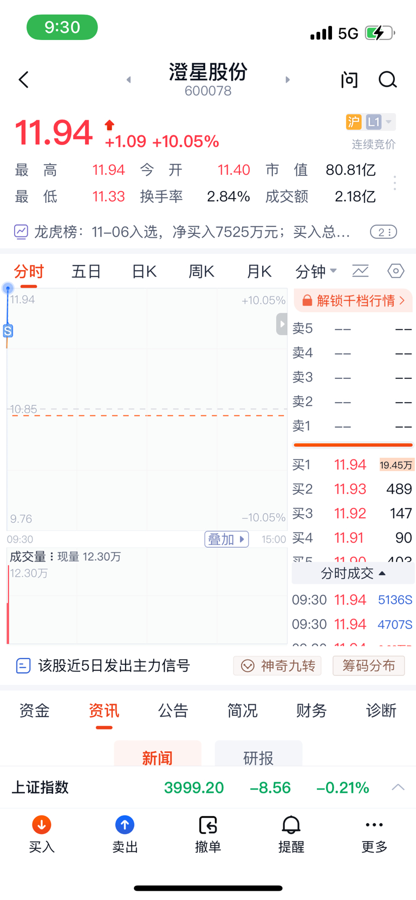This screenshot has width=416, height=900.
Task: Open search with magnifier icon
Action: (x=387, y=80)
